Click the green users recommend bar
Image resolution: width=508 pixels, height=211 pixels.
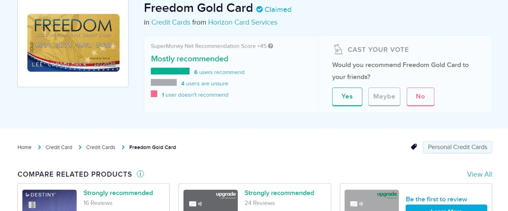(170, 71)
